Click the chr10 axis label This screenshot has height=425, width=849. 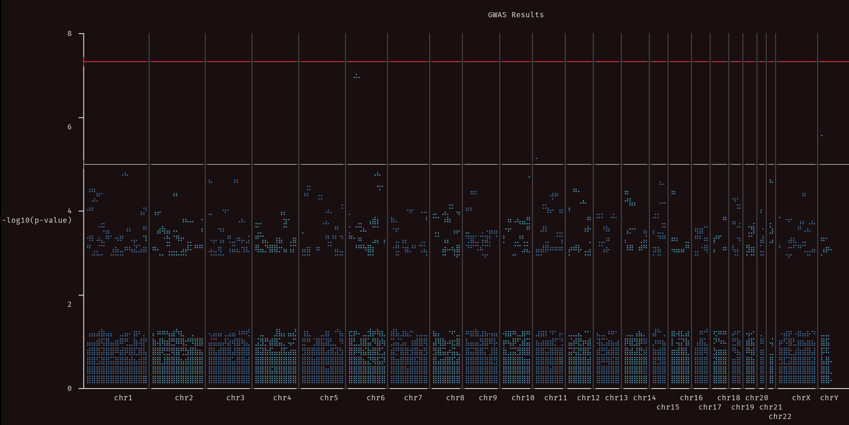click(x=523, y=398)
